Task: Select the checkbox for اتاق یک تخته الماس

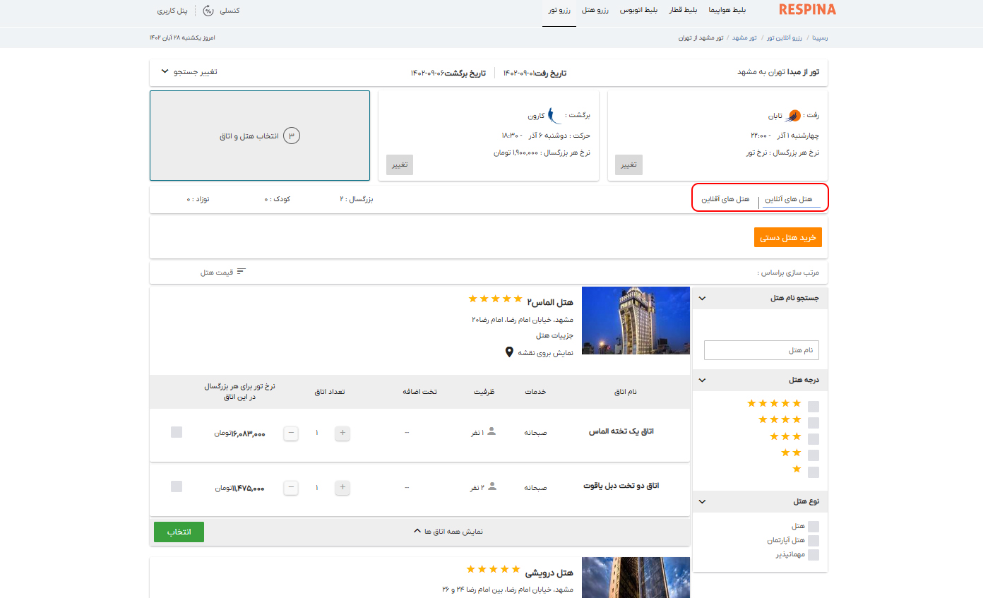Action: (175, 433)
